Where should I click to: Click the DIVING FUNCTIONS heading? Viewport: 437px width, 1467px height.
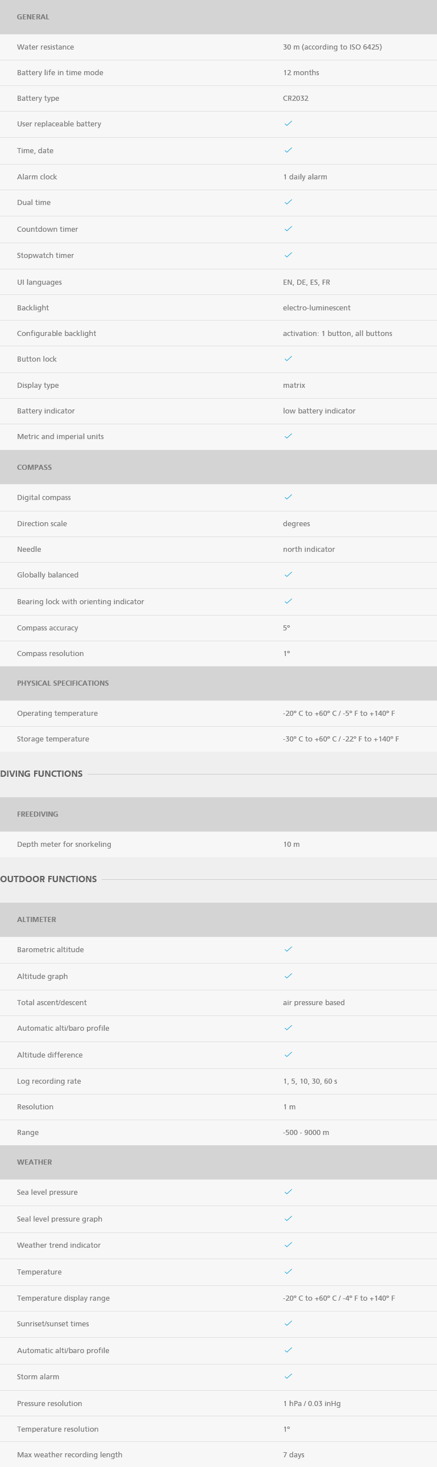[41, 773]
